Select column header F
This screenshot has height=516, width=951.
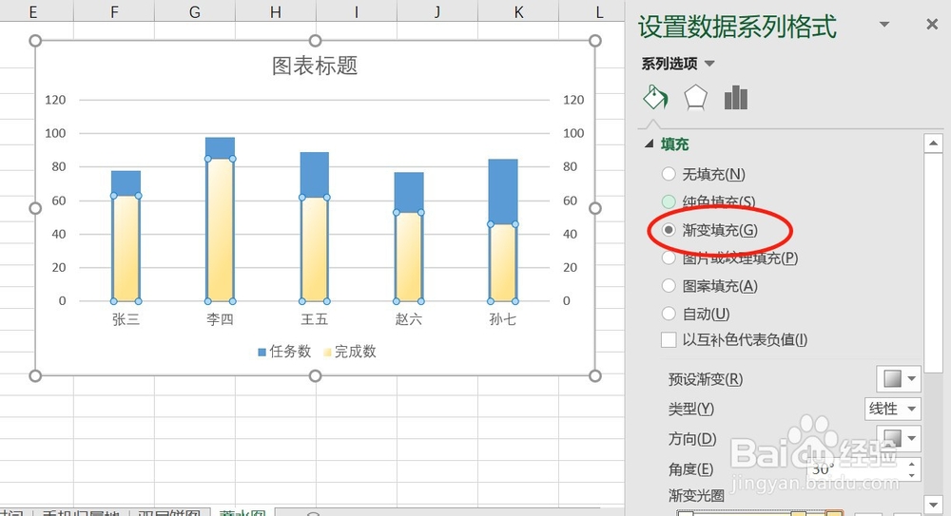point(114,11)
